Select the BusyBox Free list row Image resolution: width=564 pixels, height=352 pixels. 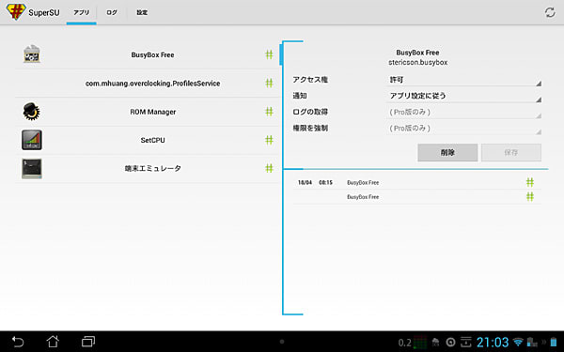pyautogui.click(x=148, y=54)
